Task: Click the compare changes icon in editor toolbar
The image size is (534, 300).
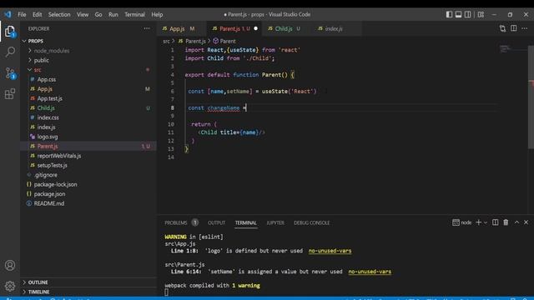Action: (x=502, y=28)
